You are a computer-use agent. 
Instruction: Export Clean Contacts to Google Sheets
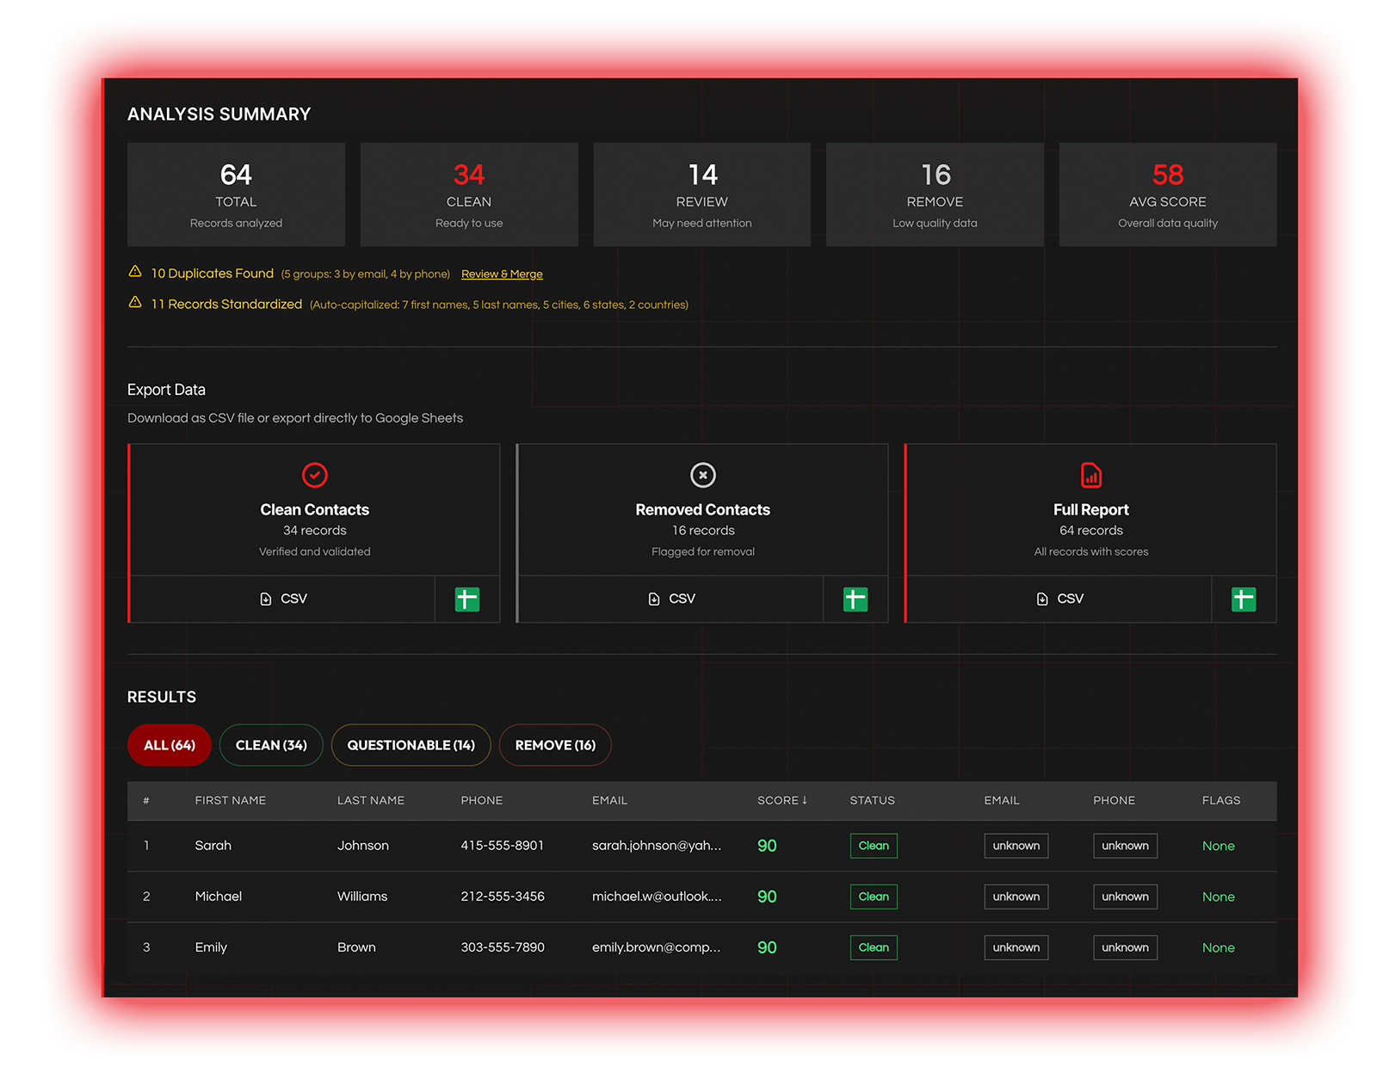tap(466, 599)
